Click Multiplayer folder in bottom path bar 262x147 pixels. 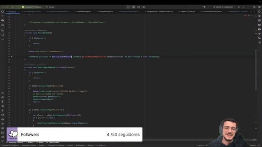(x=80, y=145)
